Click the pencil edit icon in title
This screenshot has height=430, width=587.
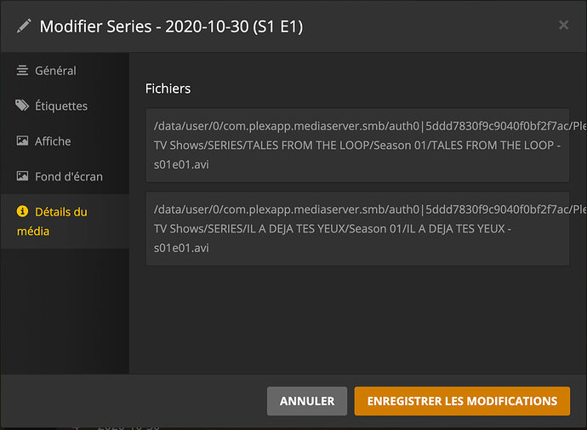coord(24,26)
